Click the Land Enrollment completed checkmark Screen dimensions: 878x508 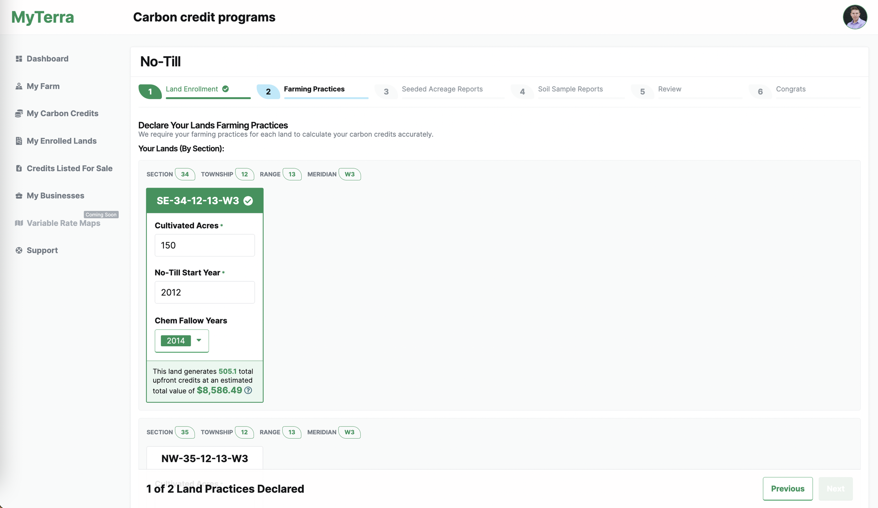tap(225, 89)
